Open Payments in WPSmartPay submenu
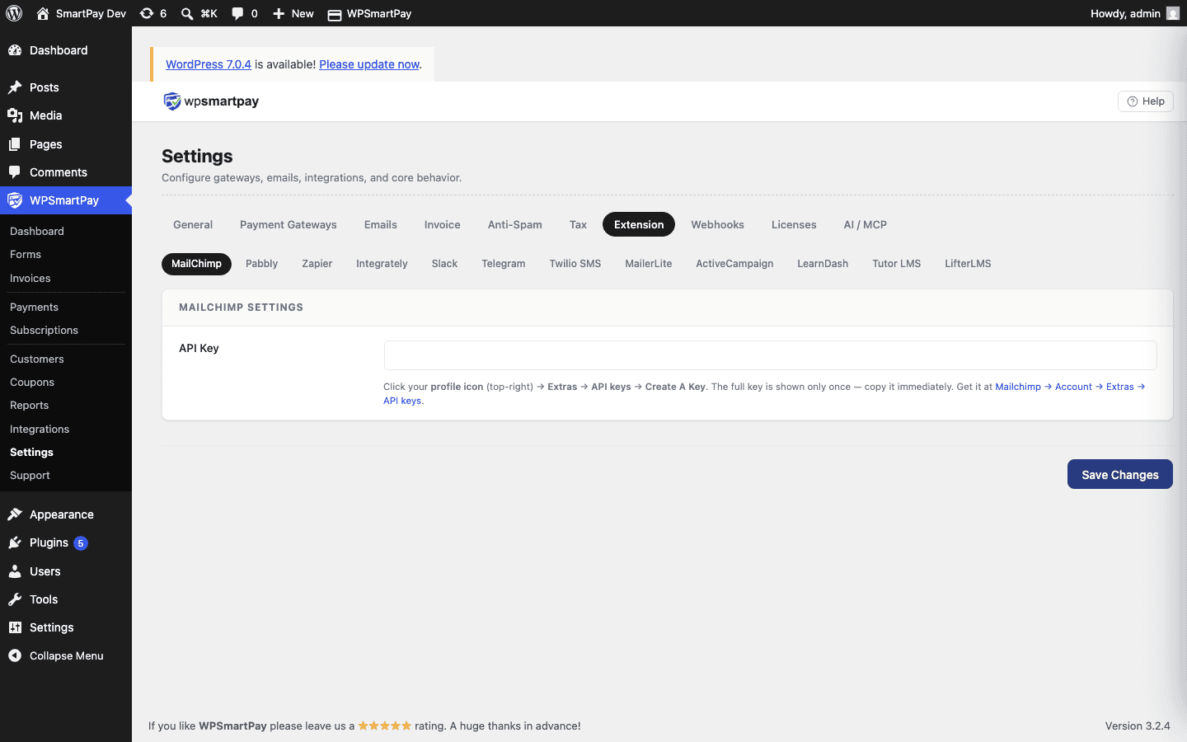 (34, 308)
